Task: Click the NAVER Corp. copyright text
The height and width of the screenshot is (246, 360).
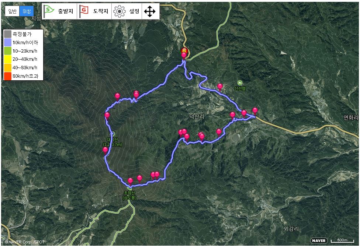Action: 25,242
